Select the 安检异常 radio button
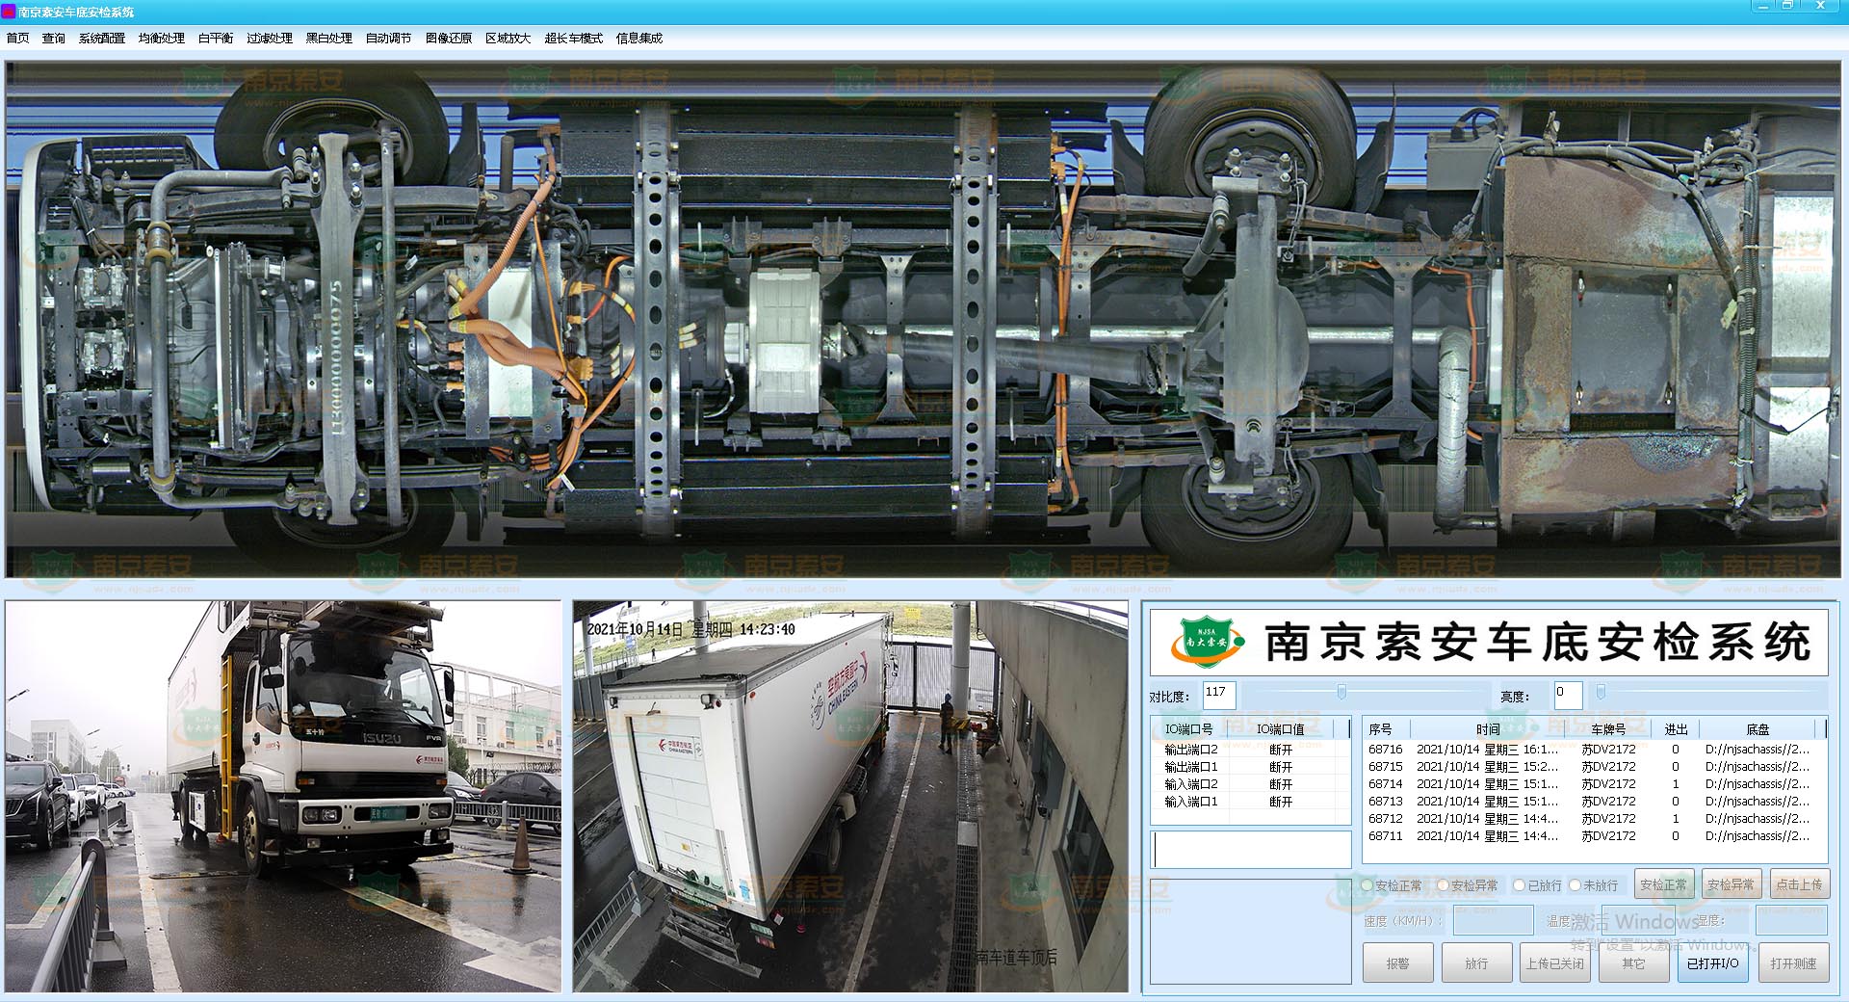 pos(1443,885)
